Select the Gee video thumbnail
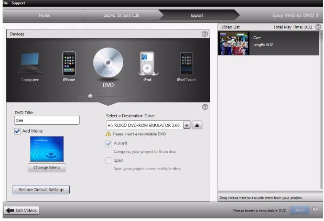The height and width of the screenshot is (221, 324). pos(234,43)
